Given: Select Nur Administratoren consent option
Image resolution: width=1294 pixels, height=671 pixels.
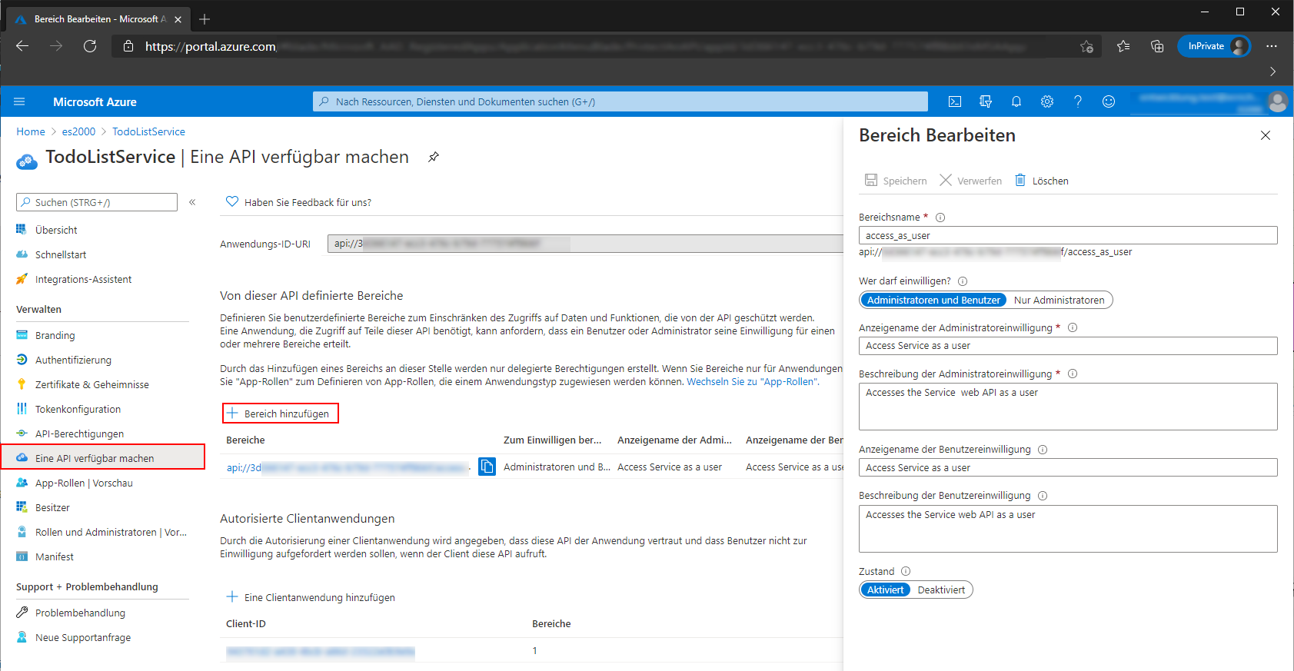Looking at the screenshot, I should click(x=1059, y=301).
